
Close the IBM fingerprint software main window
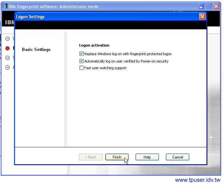(x=216, y=6)
